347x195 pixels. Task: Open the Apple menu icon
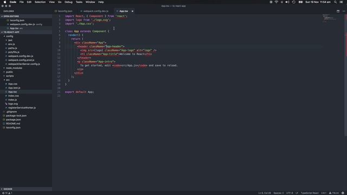click(x=5, y=2)
